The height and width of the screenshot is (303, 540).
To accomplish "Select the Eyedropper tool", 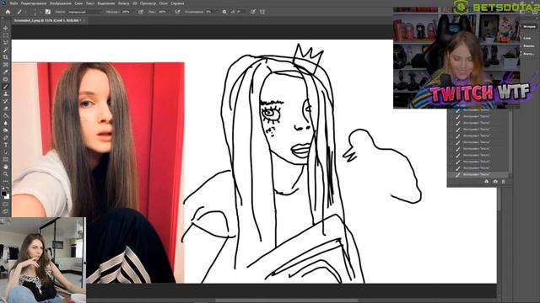I will coord(6,72).
